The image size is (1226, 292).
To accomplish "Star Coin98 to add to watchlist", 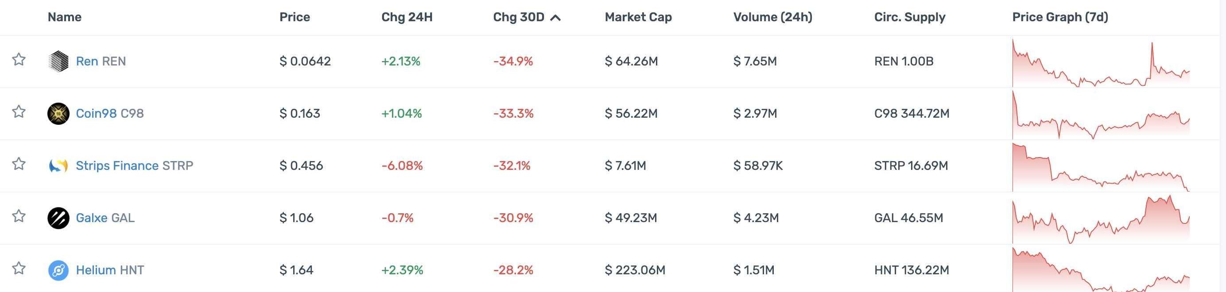I will tap(19, 112).
